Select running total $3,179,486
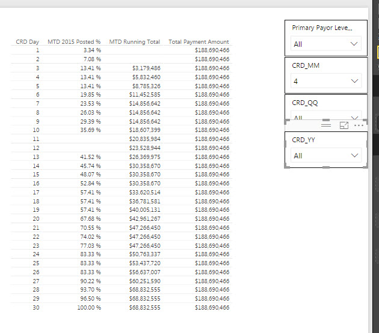Screen dimensions: 379x333 click(x=146, y=68)
